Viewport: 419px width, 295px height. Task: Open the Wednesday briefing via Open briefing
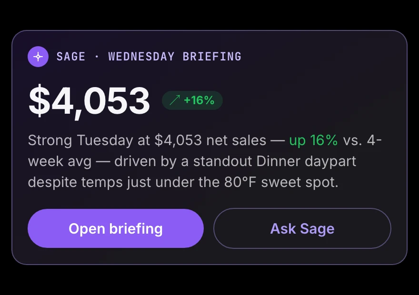tap(115, 228)
